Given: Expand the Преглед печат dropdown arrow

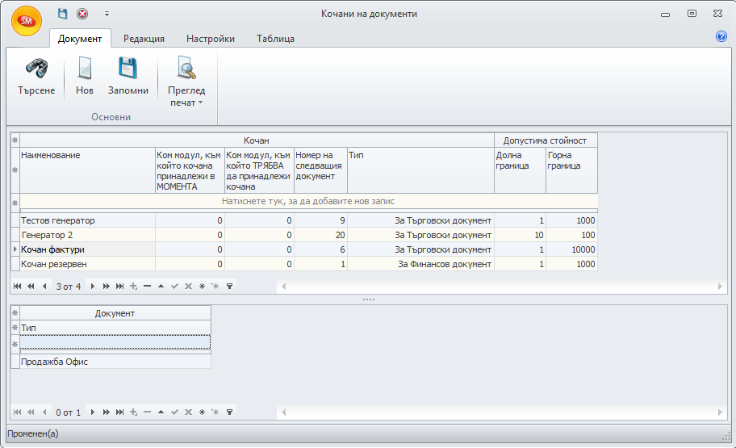Looking at the screenshot, I should tap(200, 103).
